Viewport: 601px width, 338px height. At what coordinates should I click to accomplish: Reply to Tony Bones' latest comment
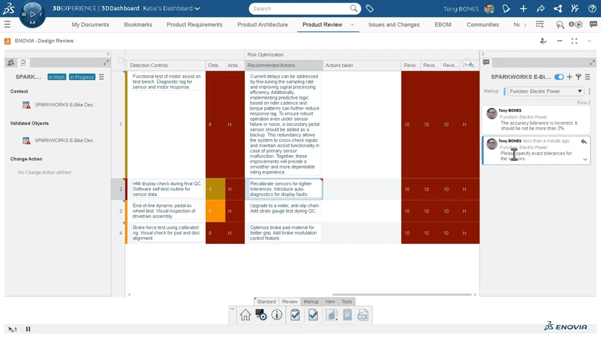tap(583, 142)
